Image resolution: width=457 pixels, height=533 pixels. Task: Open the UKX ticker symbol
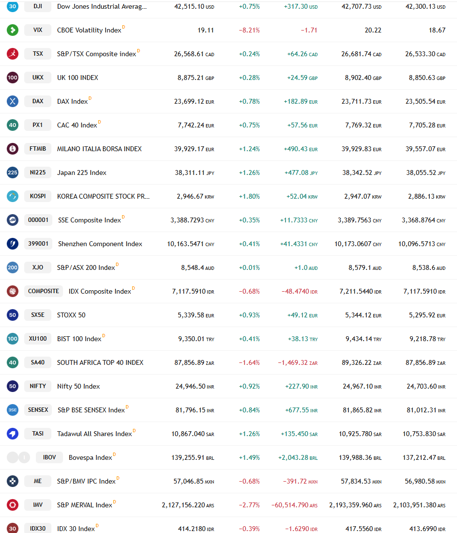pos(38,78)
